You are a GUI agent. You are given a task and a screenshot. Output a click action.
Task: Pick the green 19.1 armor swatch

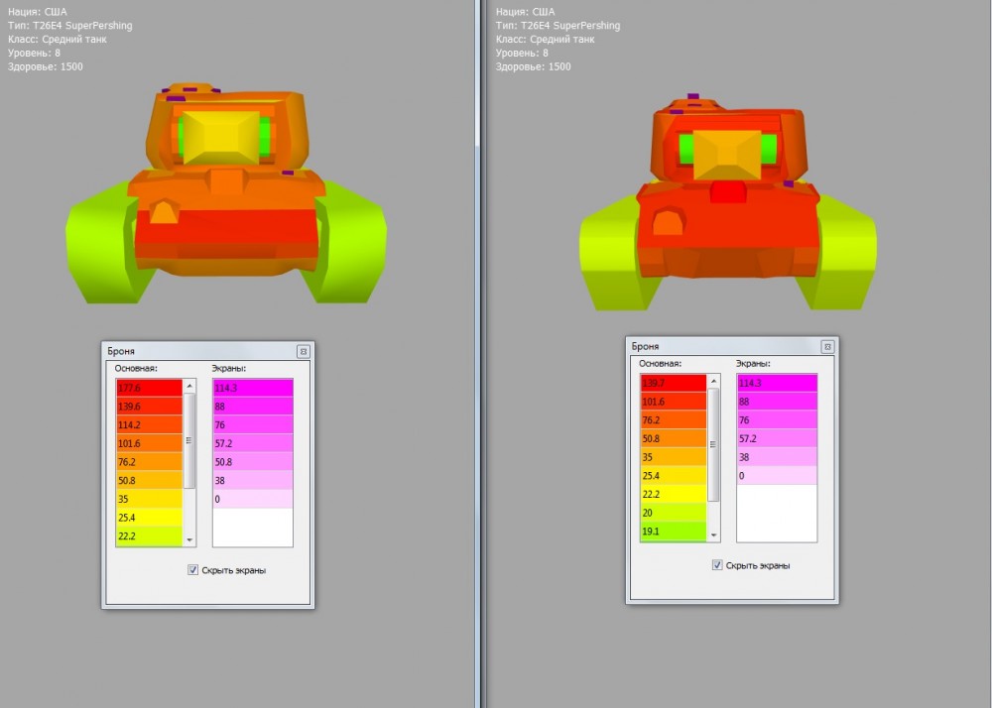[673, 531]
